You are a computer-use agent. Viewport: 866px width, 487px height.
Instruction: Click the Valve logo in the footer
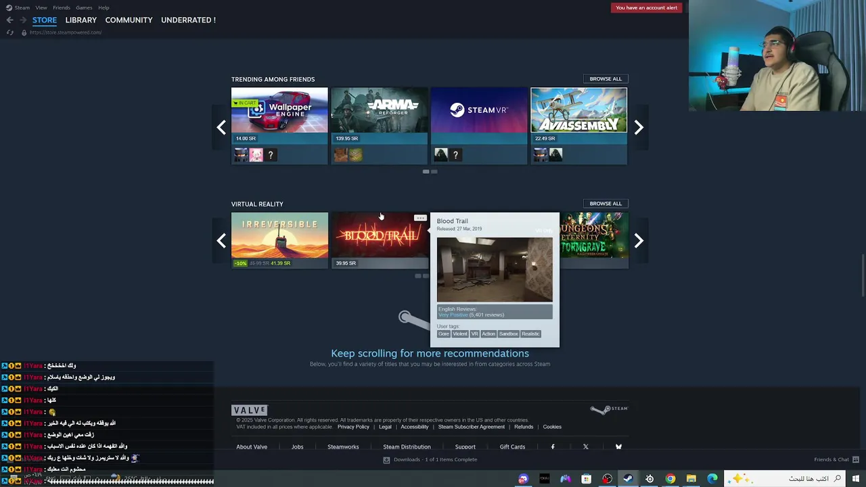pyautogui.click(x=250, y=410)
